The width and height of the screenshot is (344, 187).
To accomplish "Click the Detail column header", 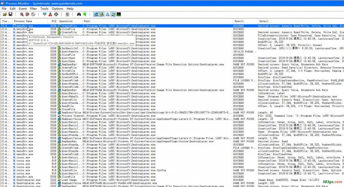I will [x=301, y=21].
